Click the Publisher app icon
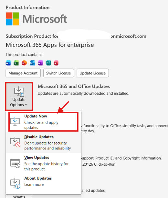This screenshot has height=198, width=168. coord(48,63)
